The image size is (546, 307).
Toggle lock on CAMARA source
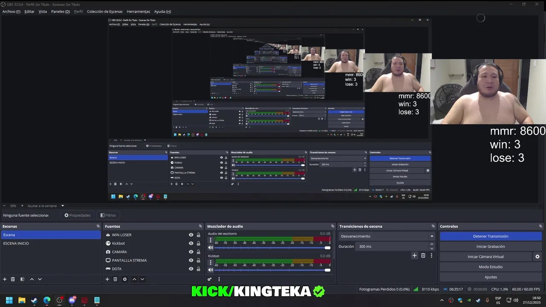[198, 252]
